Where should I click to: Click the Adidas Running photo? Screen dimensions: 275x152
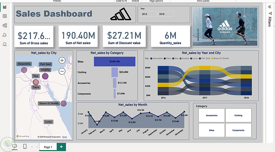pos(225,27)
